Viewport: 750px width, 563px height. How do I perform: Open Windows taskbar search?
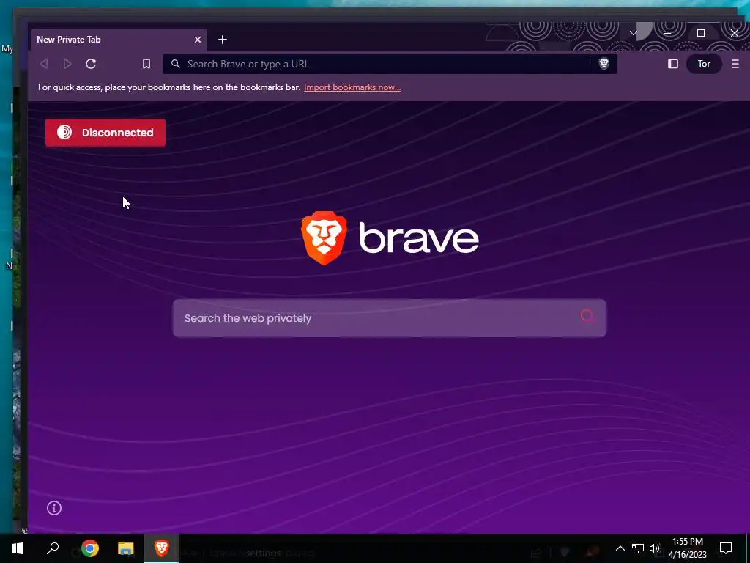(53, 548)
